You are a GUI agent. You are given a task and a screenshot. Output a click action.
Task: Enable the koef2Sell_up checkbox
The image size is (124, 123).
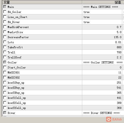pos(5,103)
